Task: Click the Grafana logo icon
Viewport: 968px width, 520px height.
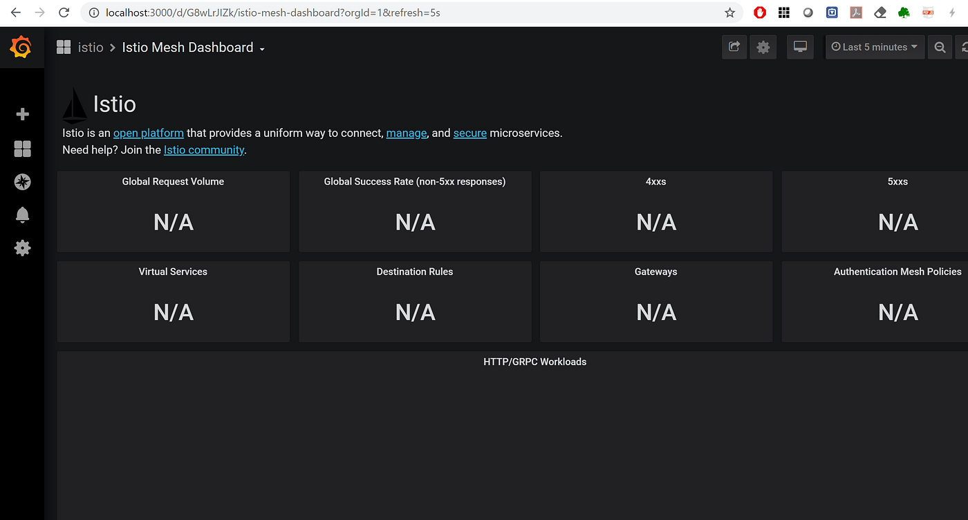Action: point(20,46)
